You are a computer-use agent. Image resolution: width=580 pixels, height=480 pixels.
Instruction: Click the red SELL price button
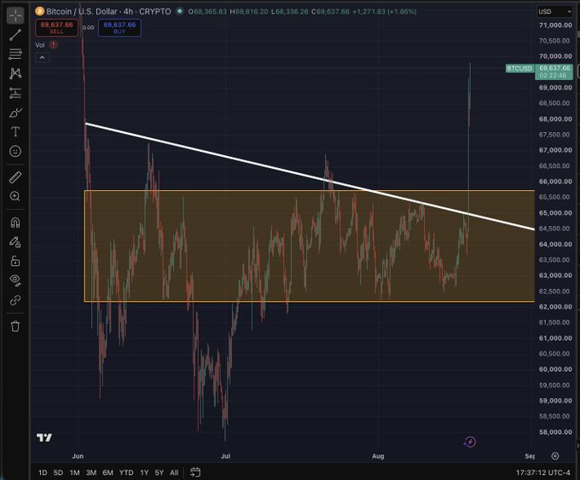[x=56, y=28]
